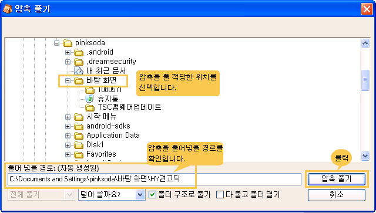Select the Favorites tree label

[101, 154]
